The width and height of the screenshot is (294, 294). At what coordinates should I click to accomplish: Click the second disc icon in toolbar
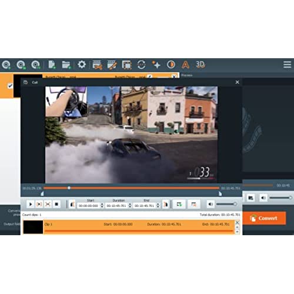(21, 65)
